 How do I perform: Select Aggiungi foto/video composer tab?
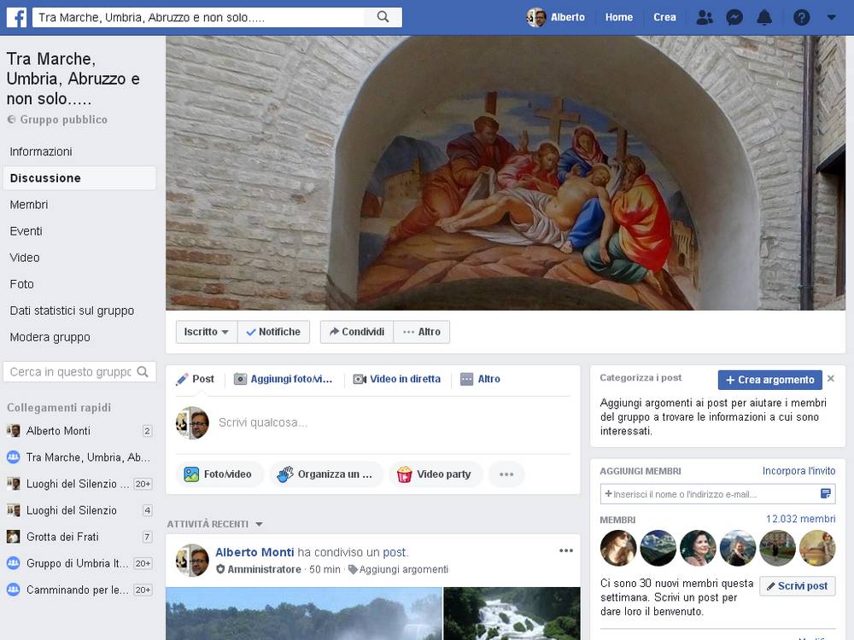pyautogui.click(x=284, y=380)
